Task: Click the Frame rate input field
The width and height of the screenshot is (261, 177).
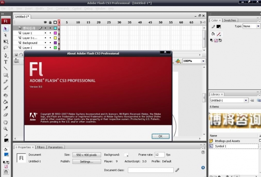Action: point(159,155)
